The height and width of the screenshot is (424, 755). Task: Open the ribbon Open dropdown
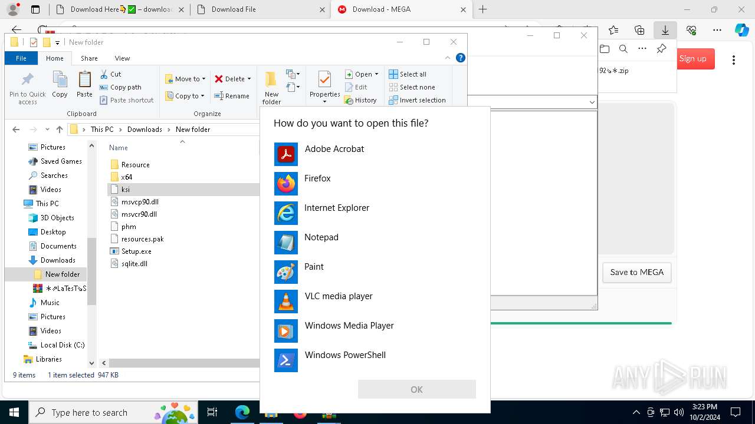pos(362,74)
